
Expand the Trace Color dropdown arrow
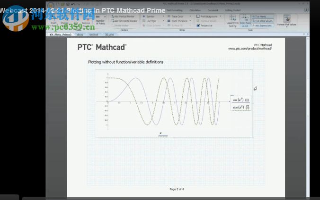[190, 17]
